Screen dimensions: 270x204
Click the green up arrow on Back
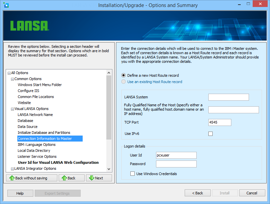pos(64,178)
